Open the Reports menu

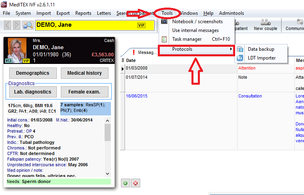click(x=83, y=13)
